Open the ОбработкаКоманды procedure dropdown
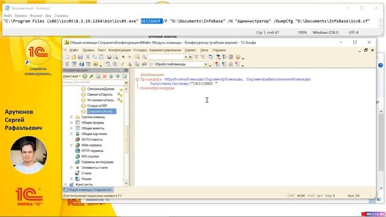Screen dimensions: 386x217 coord(206,64)
